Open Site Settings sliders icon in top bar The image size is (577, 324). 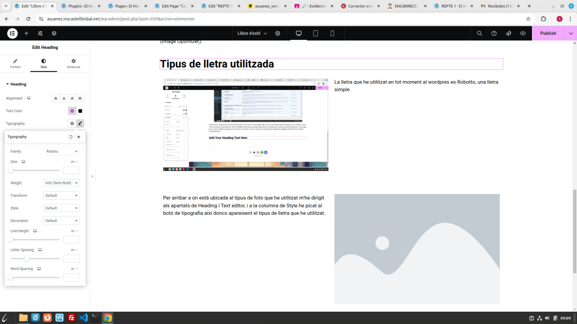(x=40, y=33)
